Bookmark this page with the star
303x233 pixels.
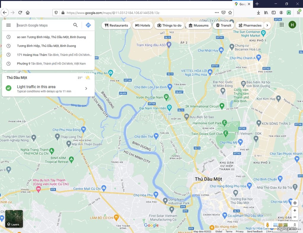pos(230,12)
